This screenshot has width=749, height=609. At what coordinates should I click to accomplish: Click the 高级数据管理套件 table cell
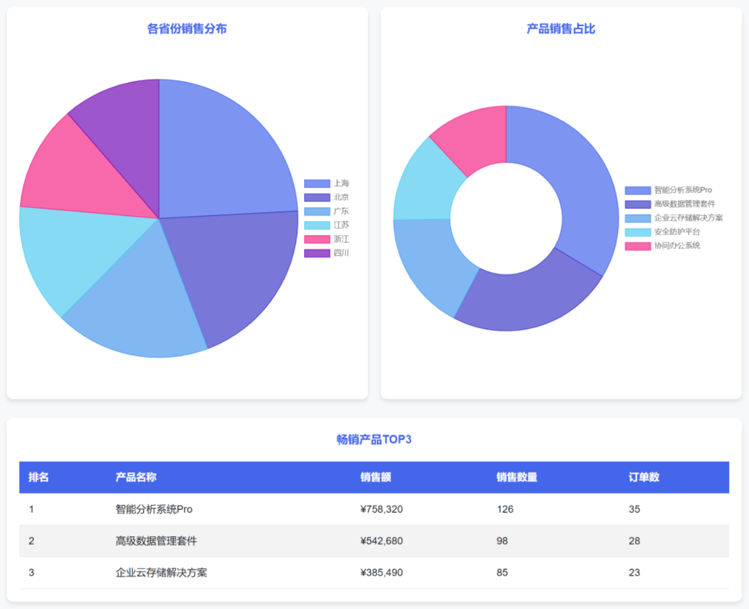tap(157, 541)
